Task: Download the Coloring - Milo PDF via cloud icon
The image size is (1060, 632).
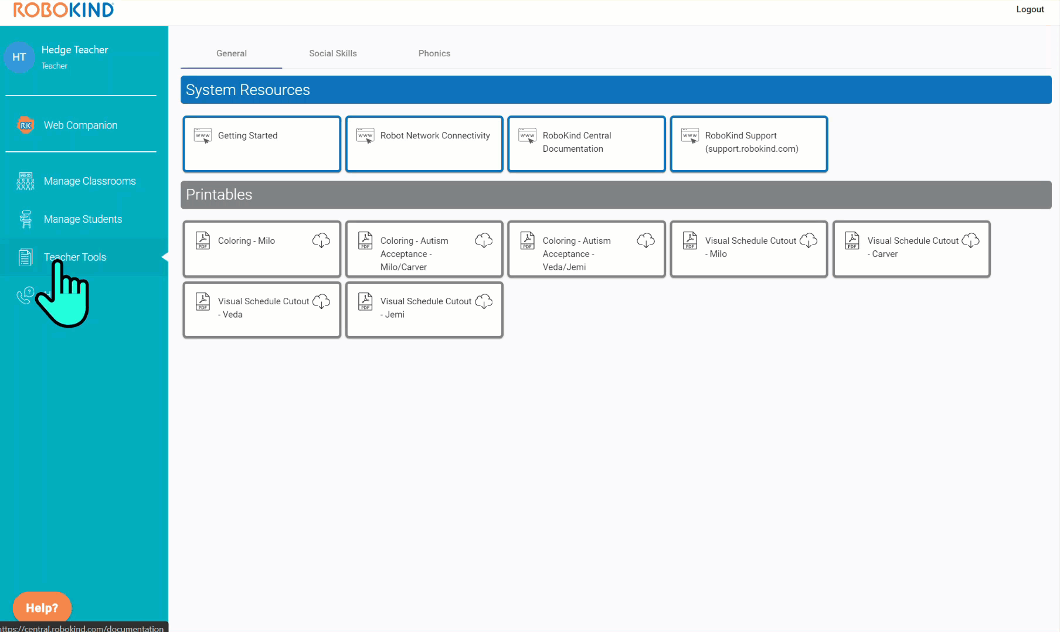Action: pyautogui.click(x=321, y=240)
